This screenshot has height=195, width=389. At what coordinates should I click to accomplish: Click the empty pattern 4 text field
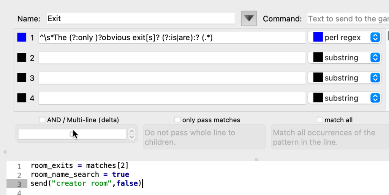coord(172,98)
